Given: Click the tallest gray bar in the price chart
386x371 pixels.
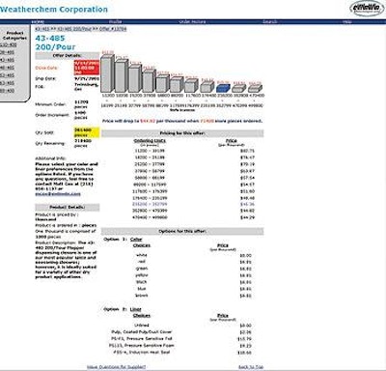Looking at the screenshot, I should coord(107,73).
